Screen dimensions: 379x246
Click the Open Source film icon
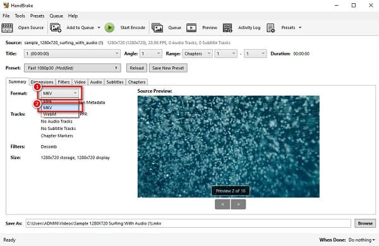[7, 28]
